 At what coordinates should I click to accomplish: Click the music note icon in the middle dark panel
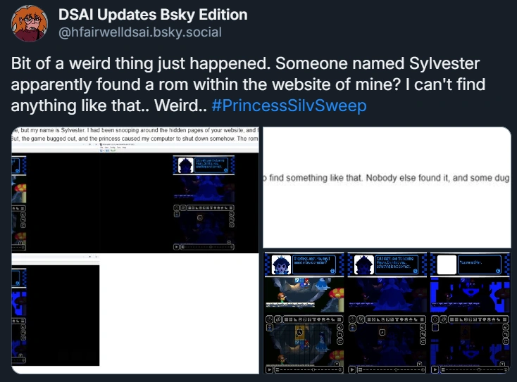[x=361, y=319]
